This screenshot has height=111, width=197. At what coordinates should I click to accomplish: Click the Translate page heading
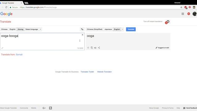[x=6, y=22]
